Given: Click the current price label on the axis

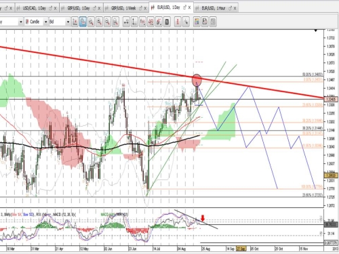Looking at the screenshot, I should point(331,99).
